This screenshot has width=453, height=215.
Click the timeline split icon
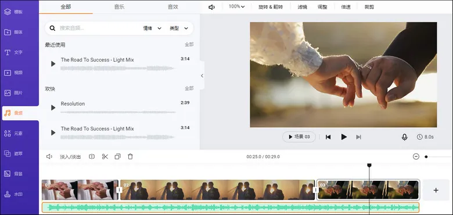[92, 157]
